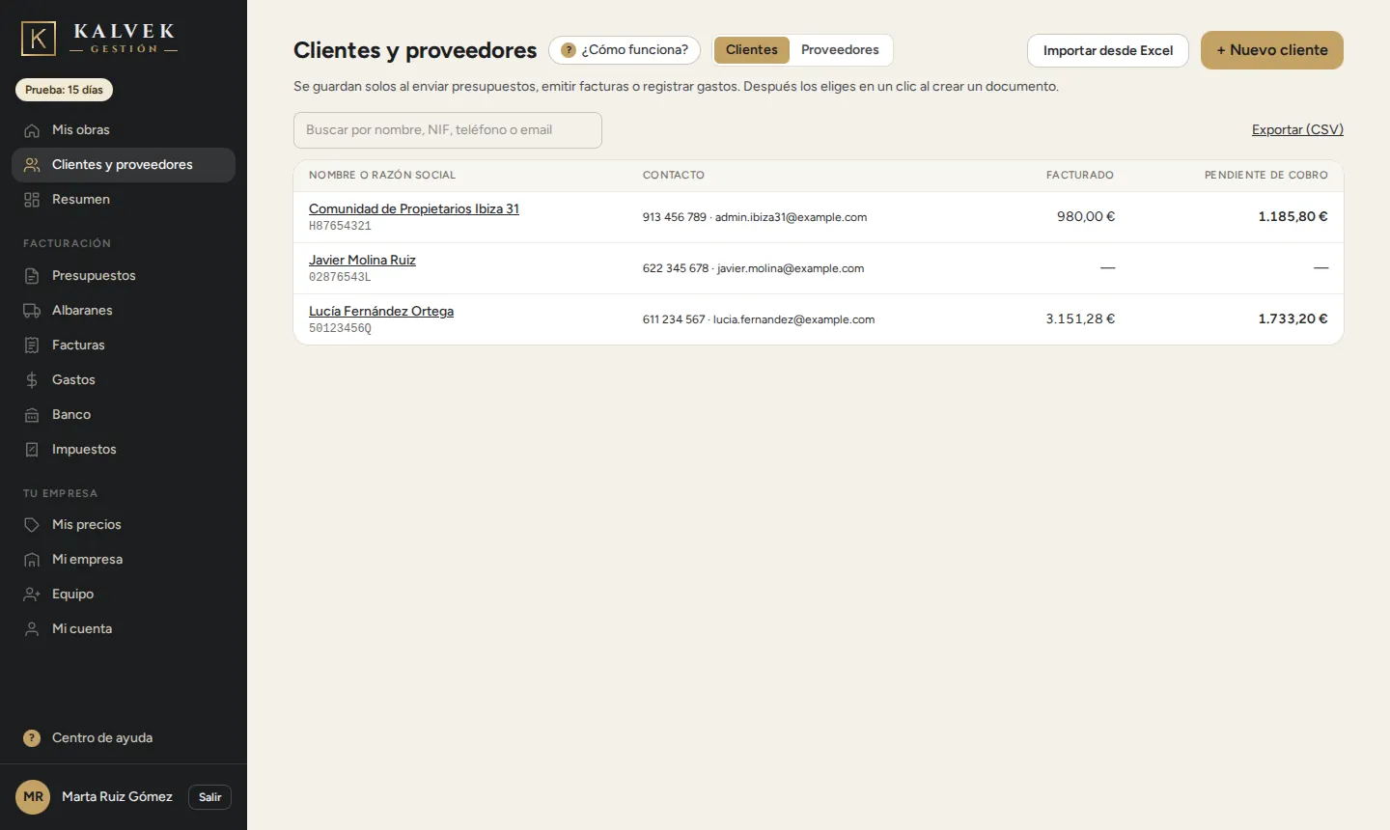Click the house icon beside Mis obras

(x=32, y=130)
